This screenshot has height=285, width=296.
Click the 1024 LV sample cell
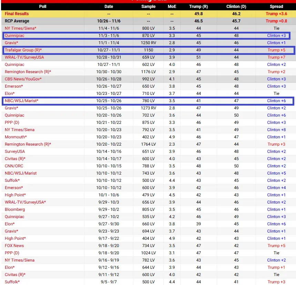(x=149, y=253)
